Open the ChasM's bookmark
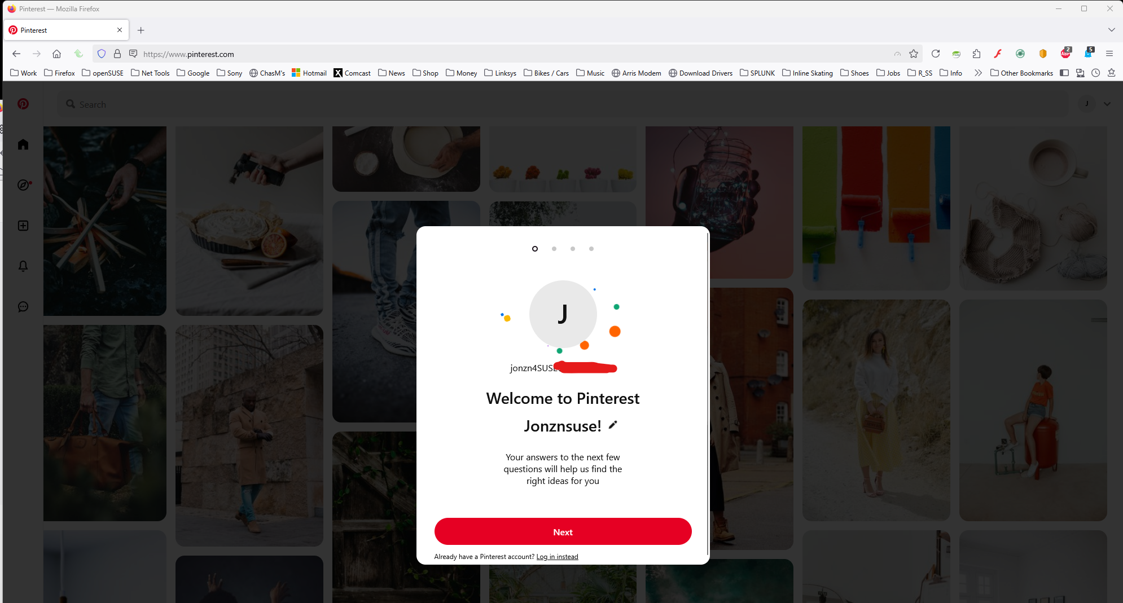This screenshot has height=603, width=1123. coord(267,73)
